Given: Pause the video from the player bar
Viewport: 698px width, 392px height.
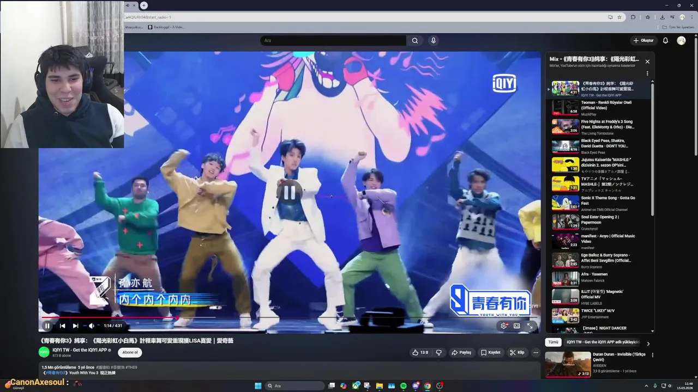Looking at the screenshot, I should [x=47, y=326].
